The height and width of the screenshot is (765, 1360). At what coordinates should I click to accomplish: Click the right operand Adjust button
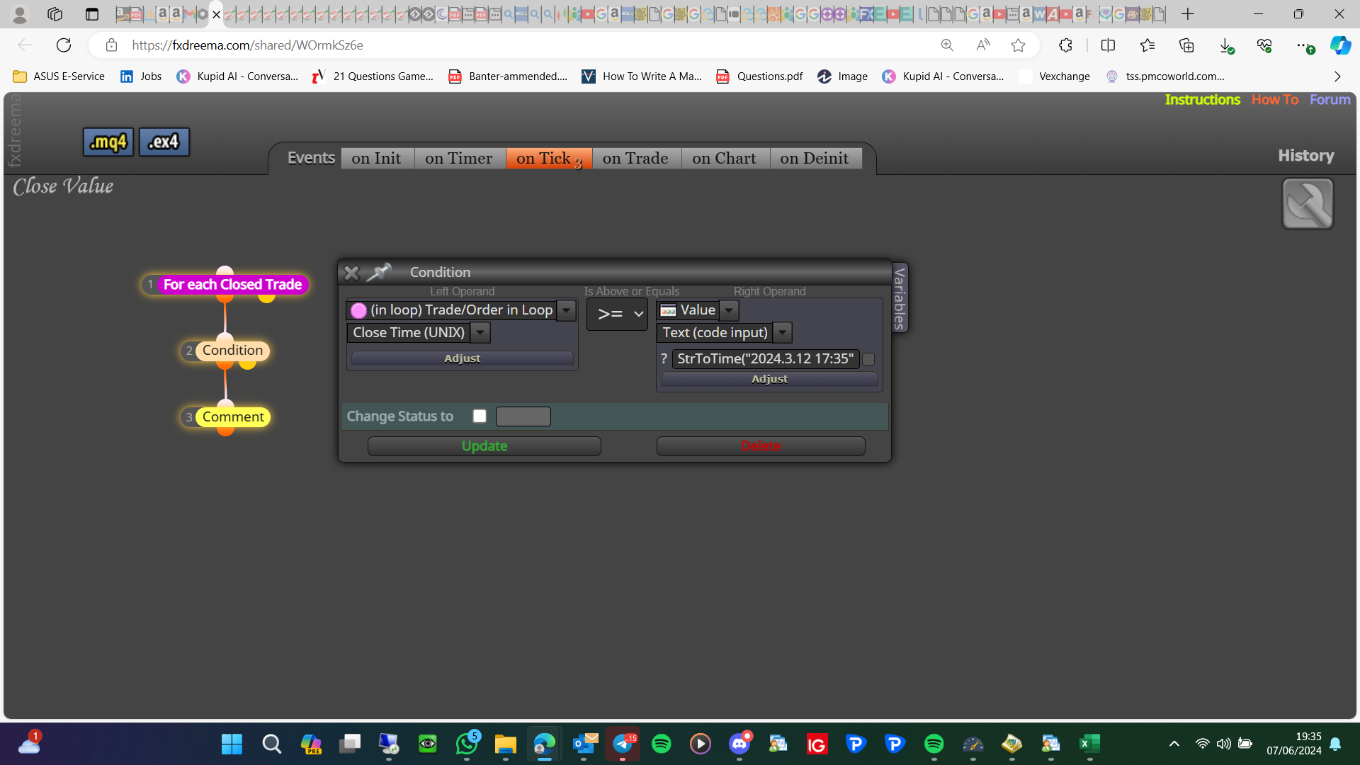click(770, 379)
